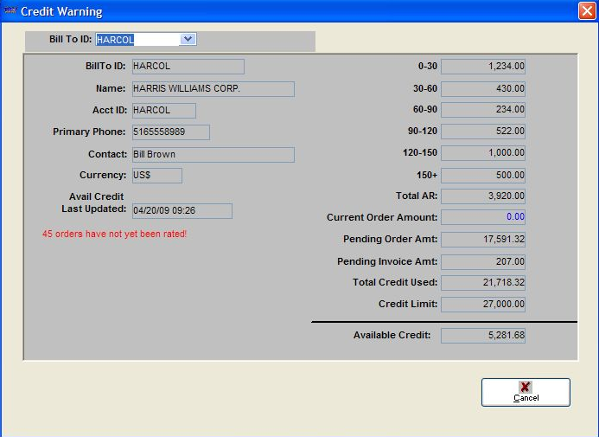Click the Current Order Amount field
Screen dimensions: 599x437
click(482, 217)
